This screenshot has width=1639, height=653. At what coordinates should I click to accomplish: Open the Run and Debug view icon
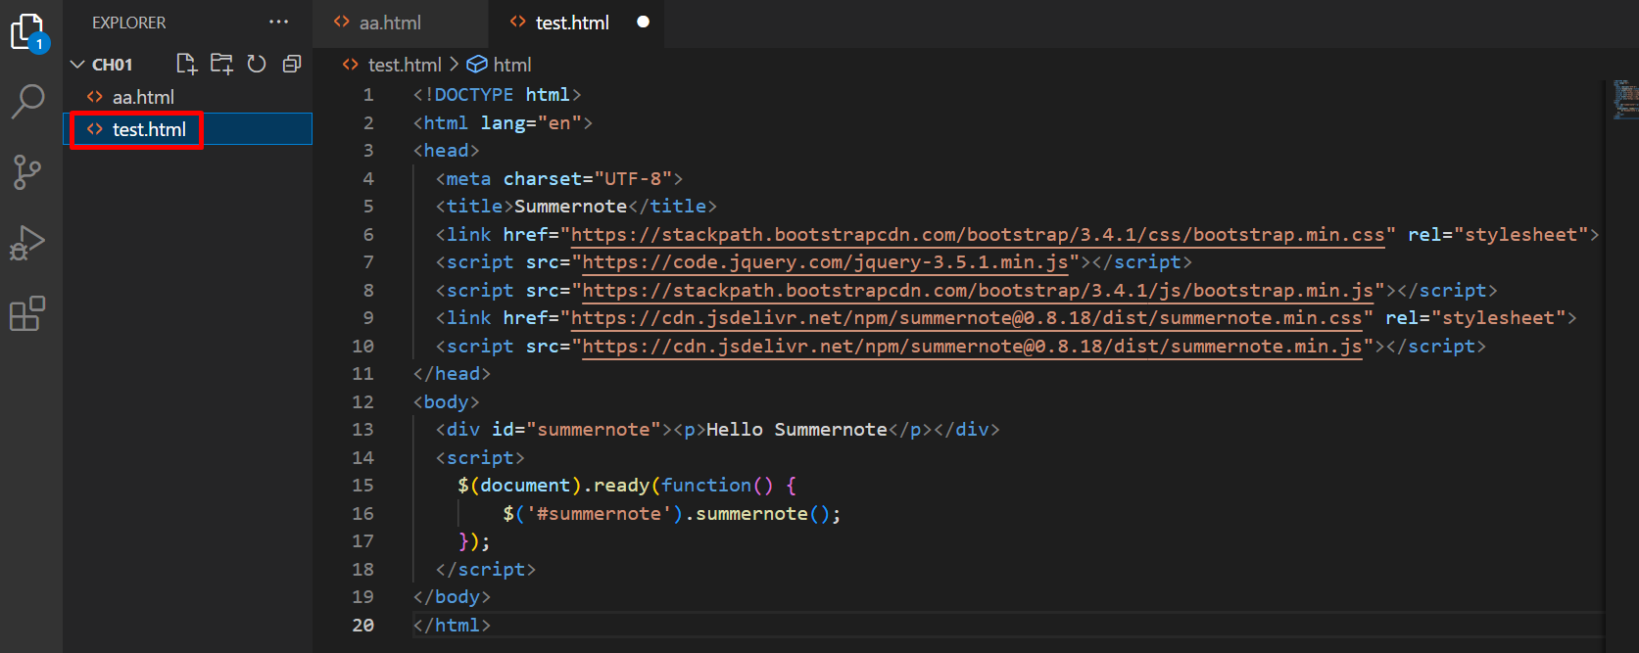point(27,243)
